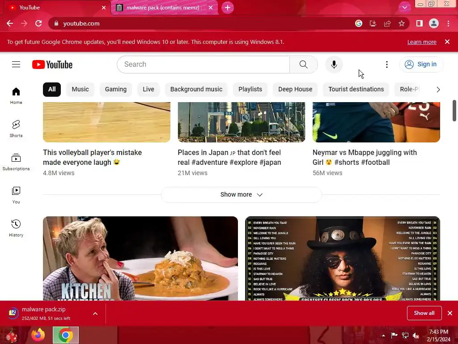Open the Neymar vs Mbappe thumbnail
This screenshot has height=344, width=458.
(376, 122)
